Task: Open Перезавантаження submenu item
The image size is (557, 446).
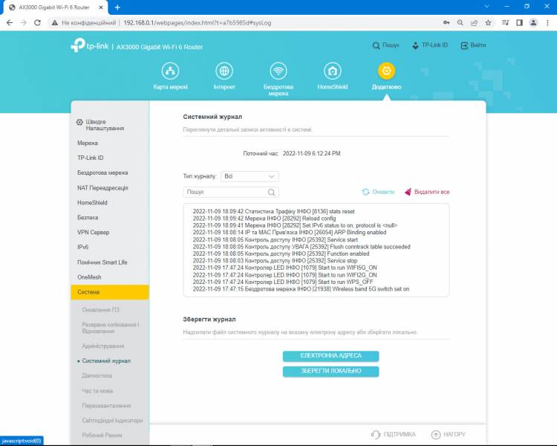Action: coord(106,406)
